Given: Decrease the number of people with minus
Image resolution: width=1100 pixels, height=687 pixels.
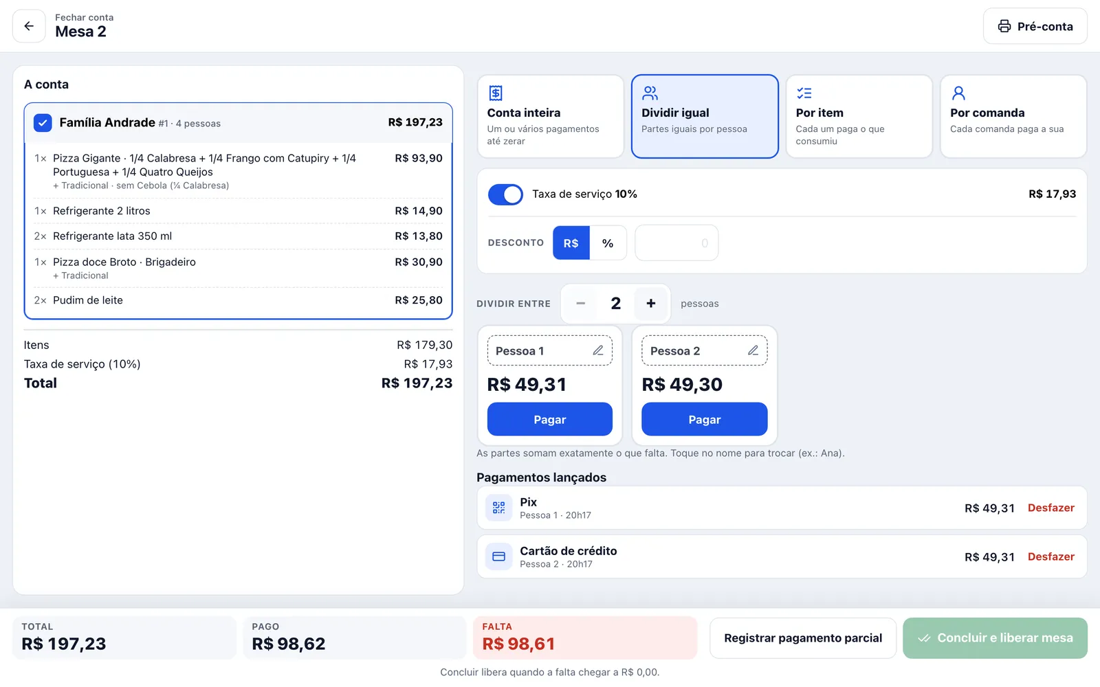Looking at the screenshot, I should 581,303.
